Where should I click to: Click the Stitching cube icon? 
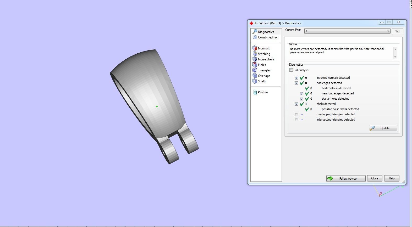(x=255, y=54)
